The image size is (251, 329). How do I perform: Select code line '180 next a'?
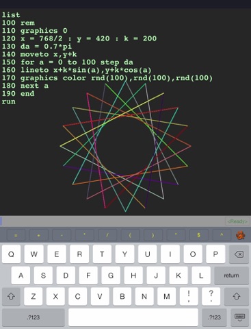25,86
